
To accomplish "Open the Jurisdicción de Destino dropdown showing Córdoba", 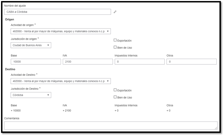I will pos(31,95).
